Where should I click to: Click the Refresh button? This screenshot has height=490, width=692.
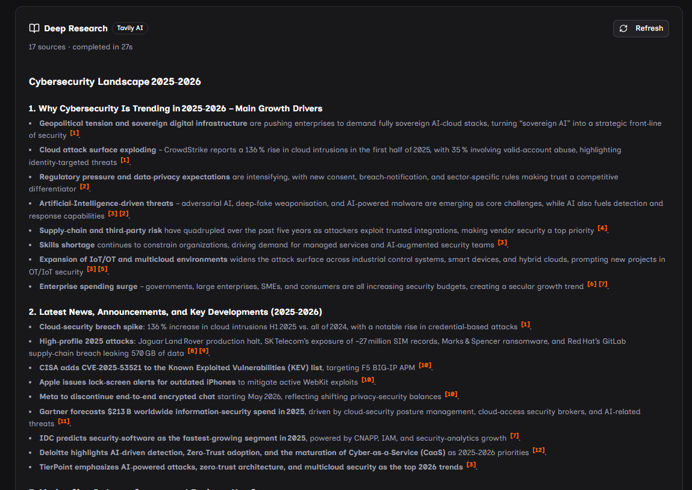641,28
